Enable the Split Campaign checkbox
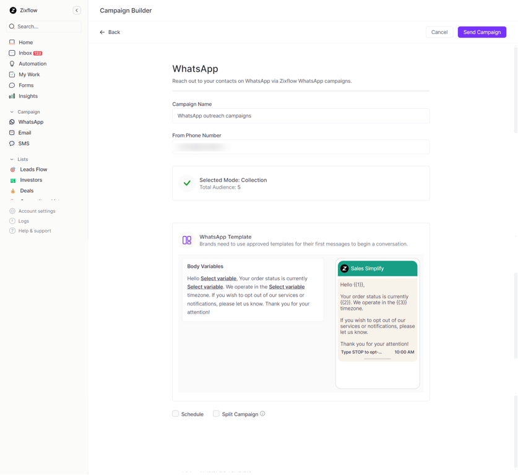The height and width of the screenshot is (475, 518). coord(216,413)
